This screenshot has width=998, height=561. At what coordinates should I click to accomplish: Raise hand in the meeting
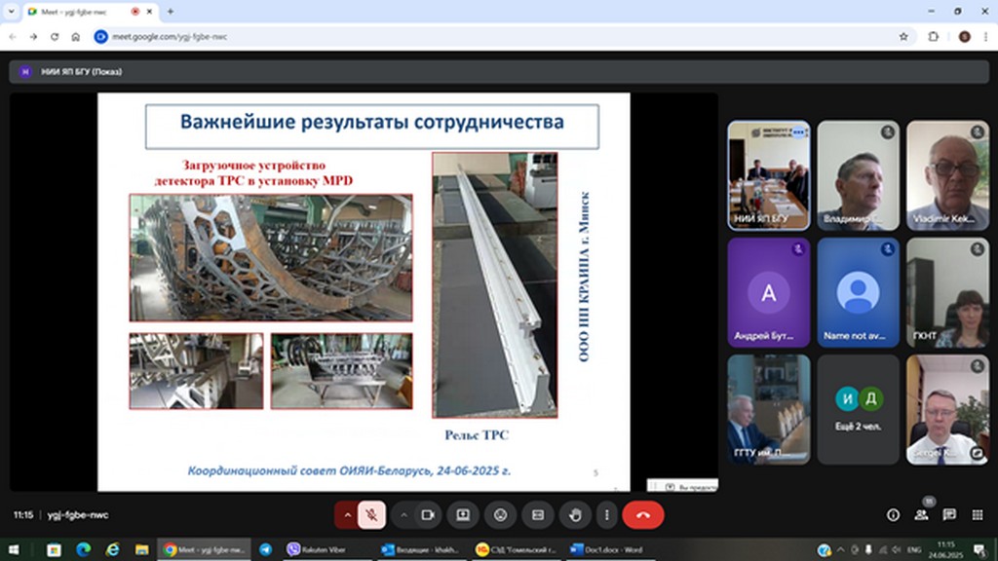click(575, 514)
